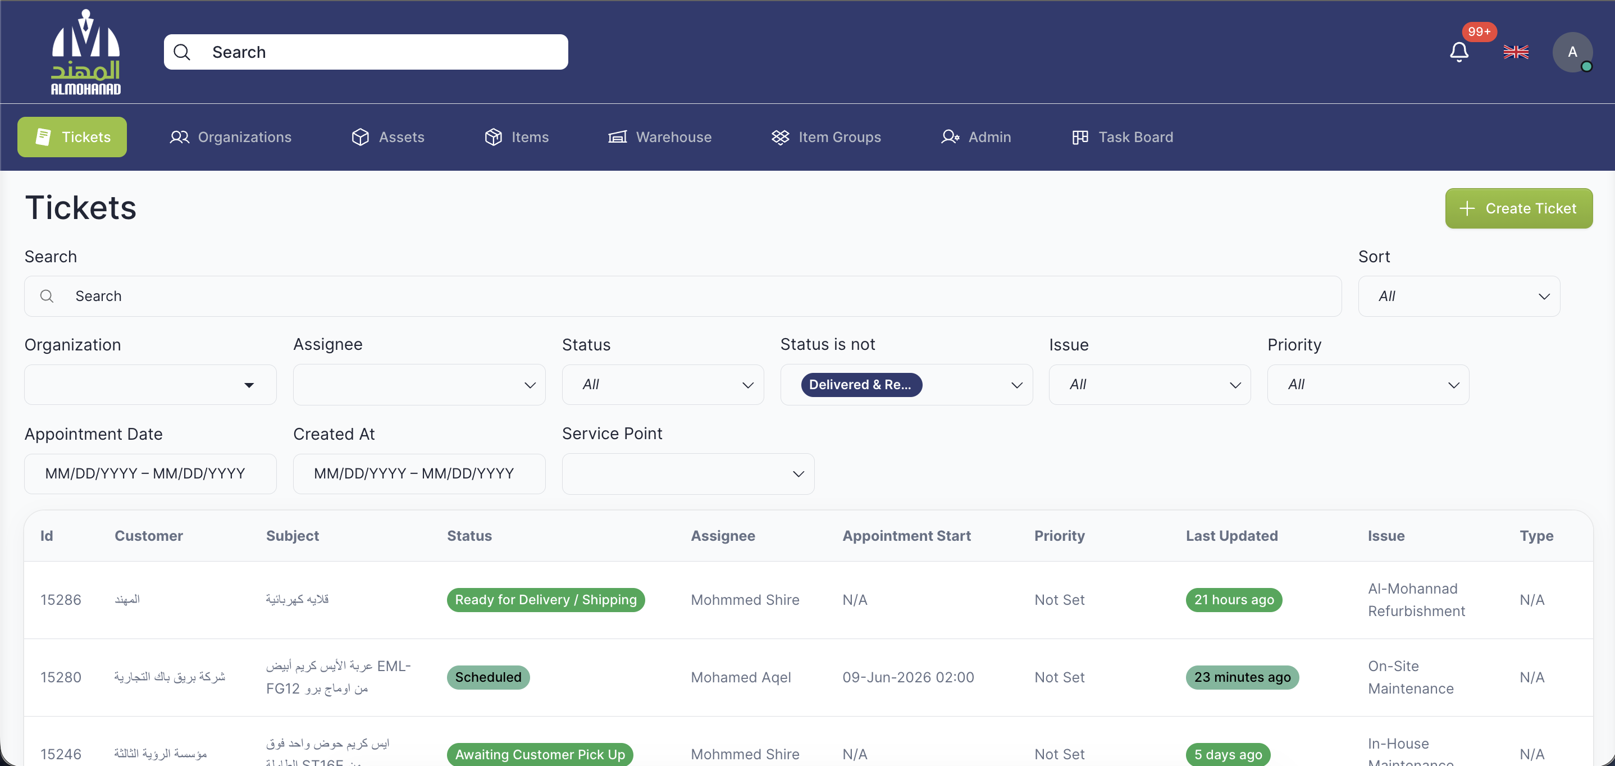Image resolution: width=1615 pixels, height=766 pixels.
Task: Click the Warehouse icon
Action: [618, 136]
